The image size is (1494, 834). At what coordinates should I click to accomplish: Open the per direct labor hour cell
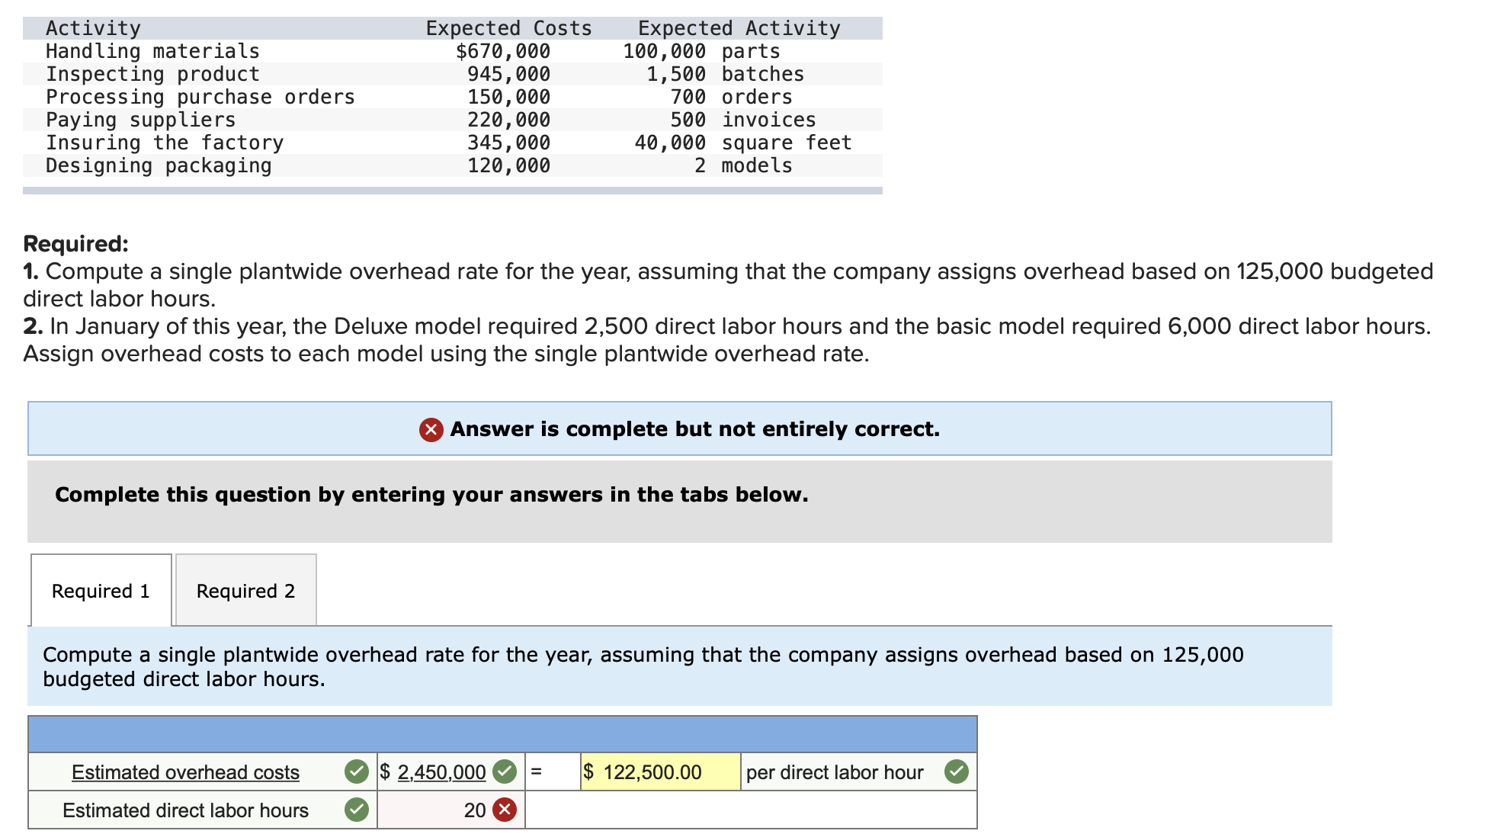tap(835, 772)
